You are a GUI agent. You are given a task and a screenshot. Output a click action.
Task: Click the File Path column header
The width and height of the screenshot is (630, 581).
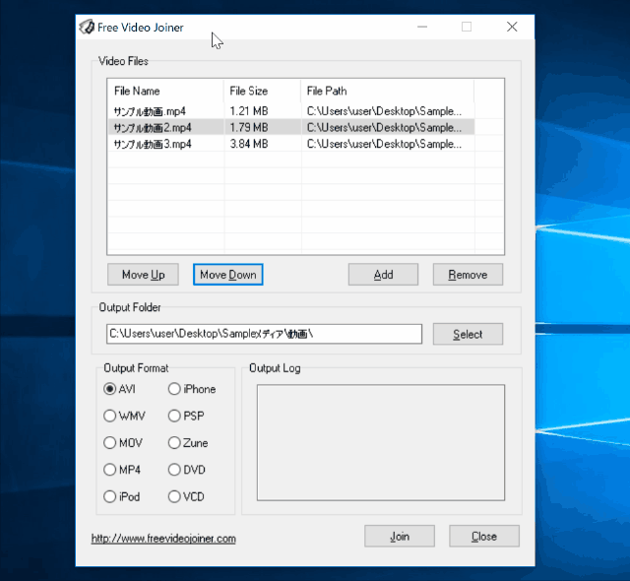click(387, 91)
